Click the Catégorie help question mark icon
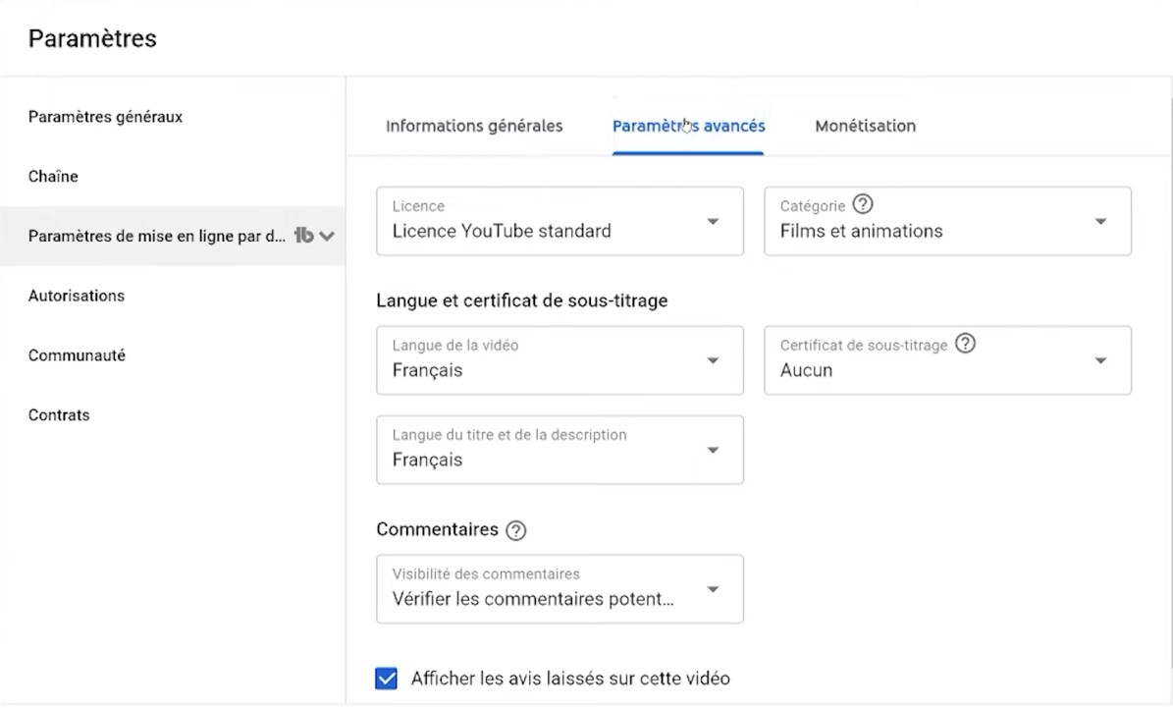Image resolution: width=1173 pixels, height=708 pixels. 863,204
